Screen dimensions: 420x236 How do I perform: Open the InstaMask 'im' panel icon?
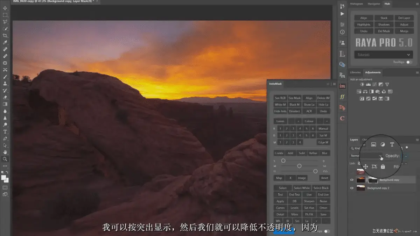(342, 86)
